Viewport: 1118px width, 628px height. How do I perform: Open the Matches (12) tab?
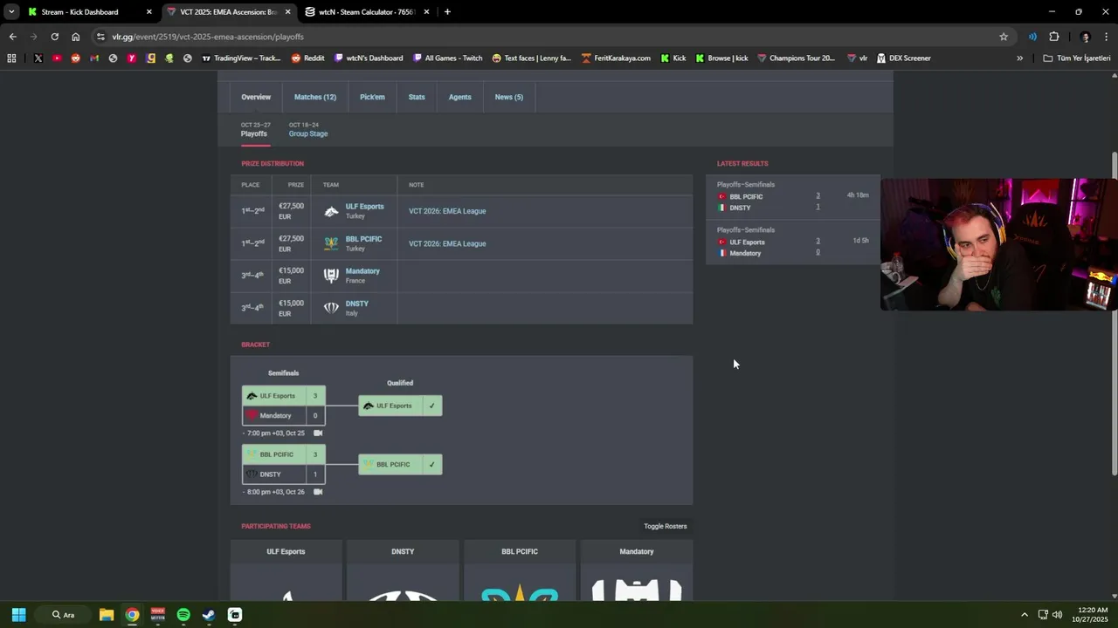pos(315,97)
